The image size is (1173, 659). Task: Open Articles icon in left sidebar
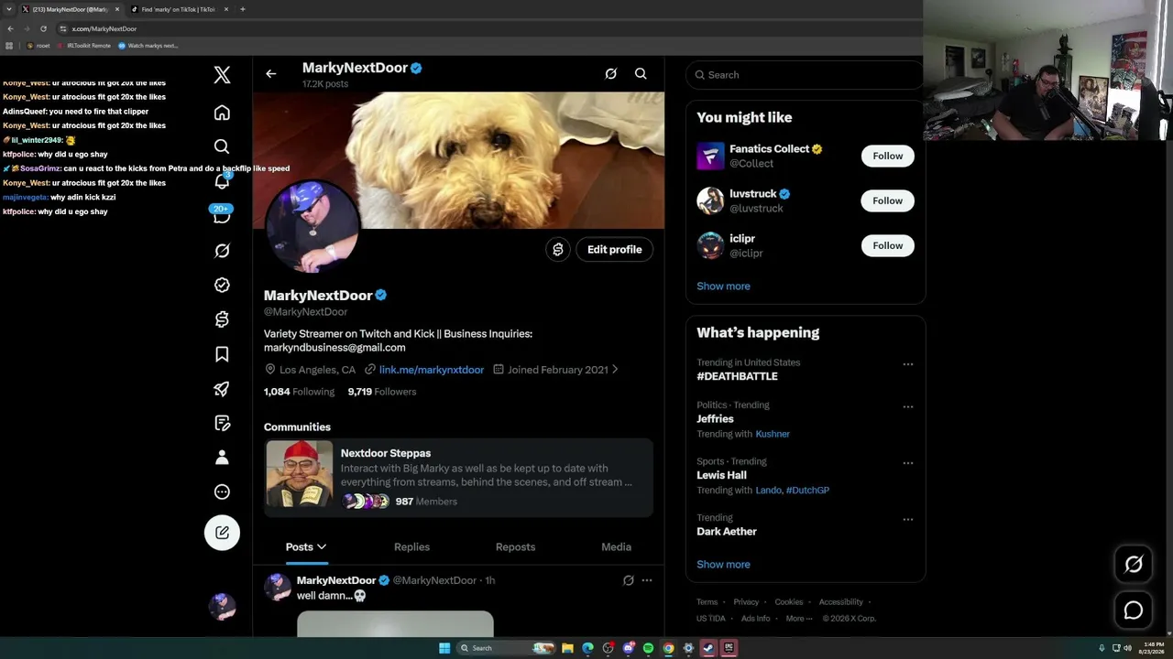222,423
